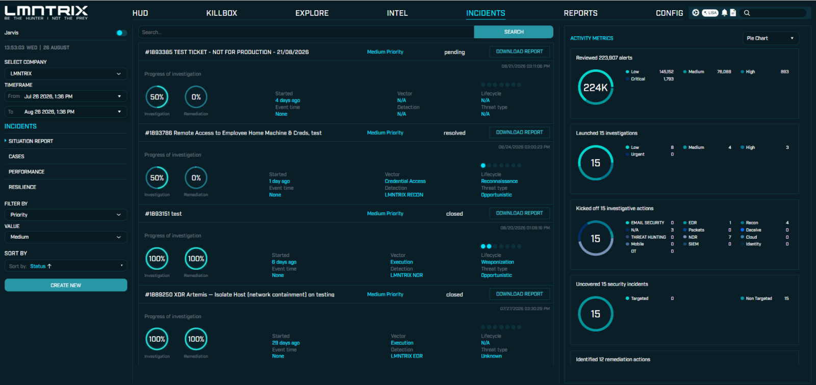The width and height of the screenshot is (816, 385).
Task: Download report for ticket #1893151 test
Action: coord(520,213)
